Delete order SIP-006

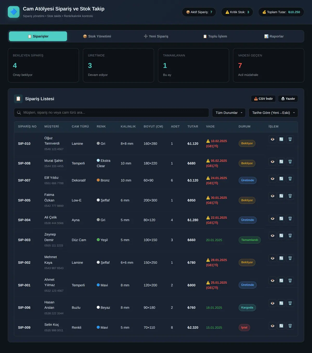click(x=290, y=303)
